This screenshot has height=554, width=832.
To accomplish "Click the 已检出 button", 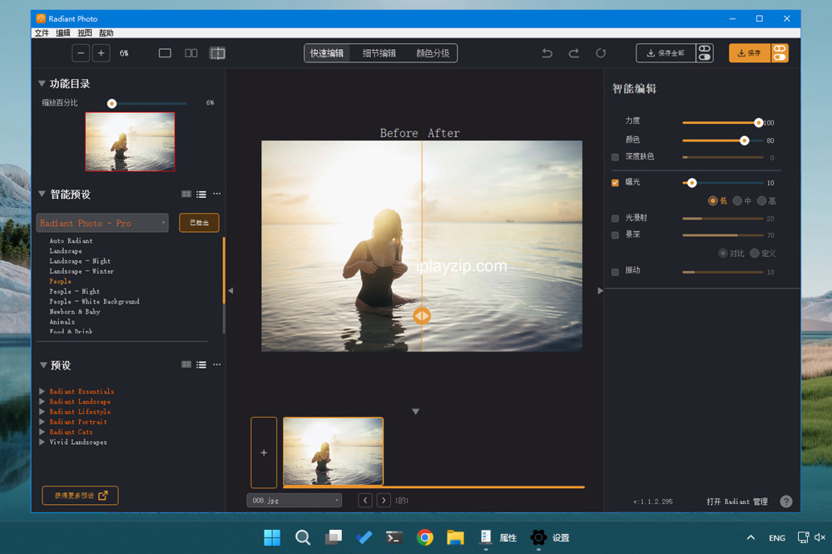I will pos(199,223).
